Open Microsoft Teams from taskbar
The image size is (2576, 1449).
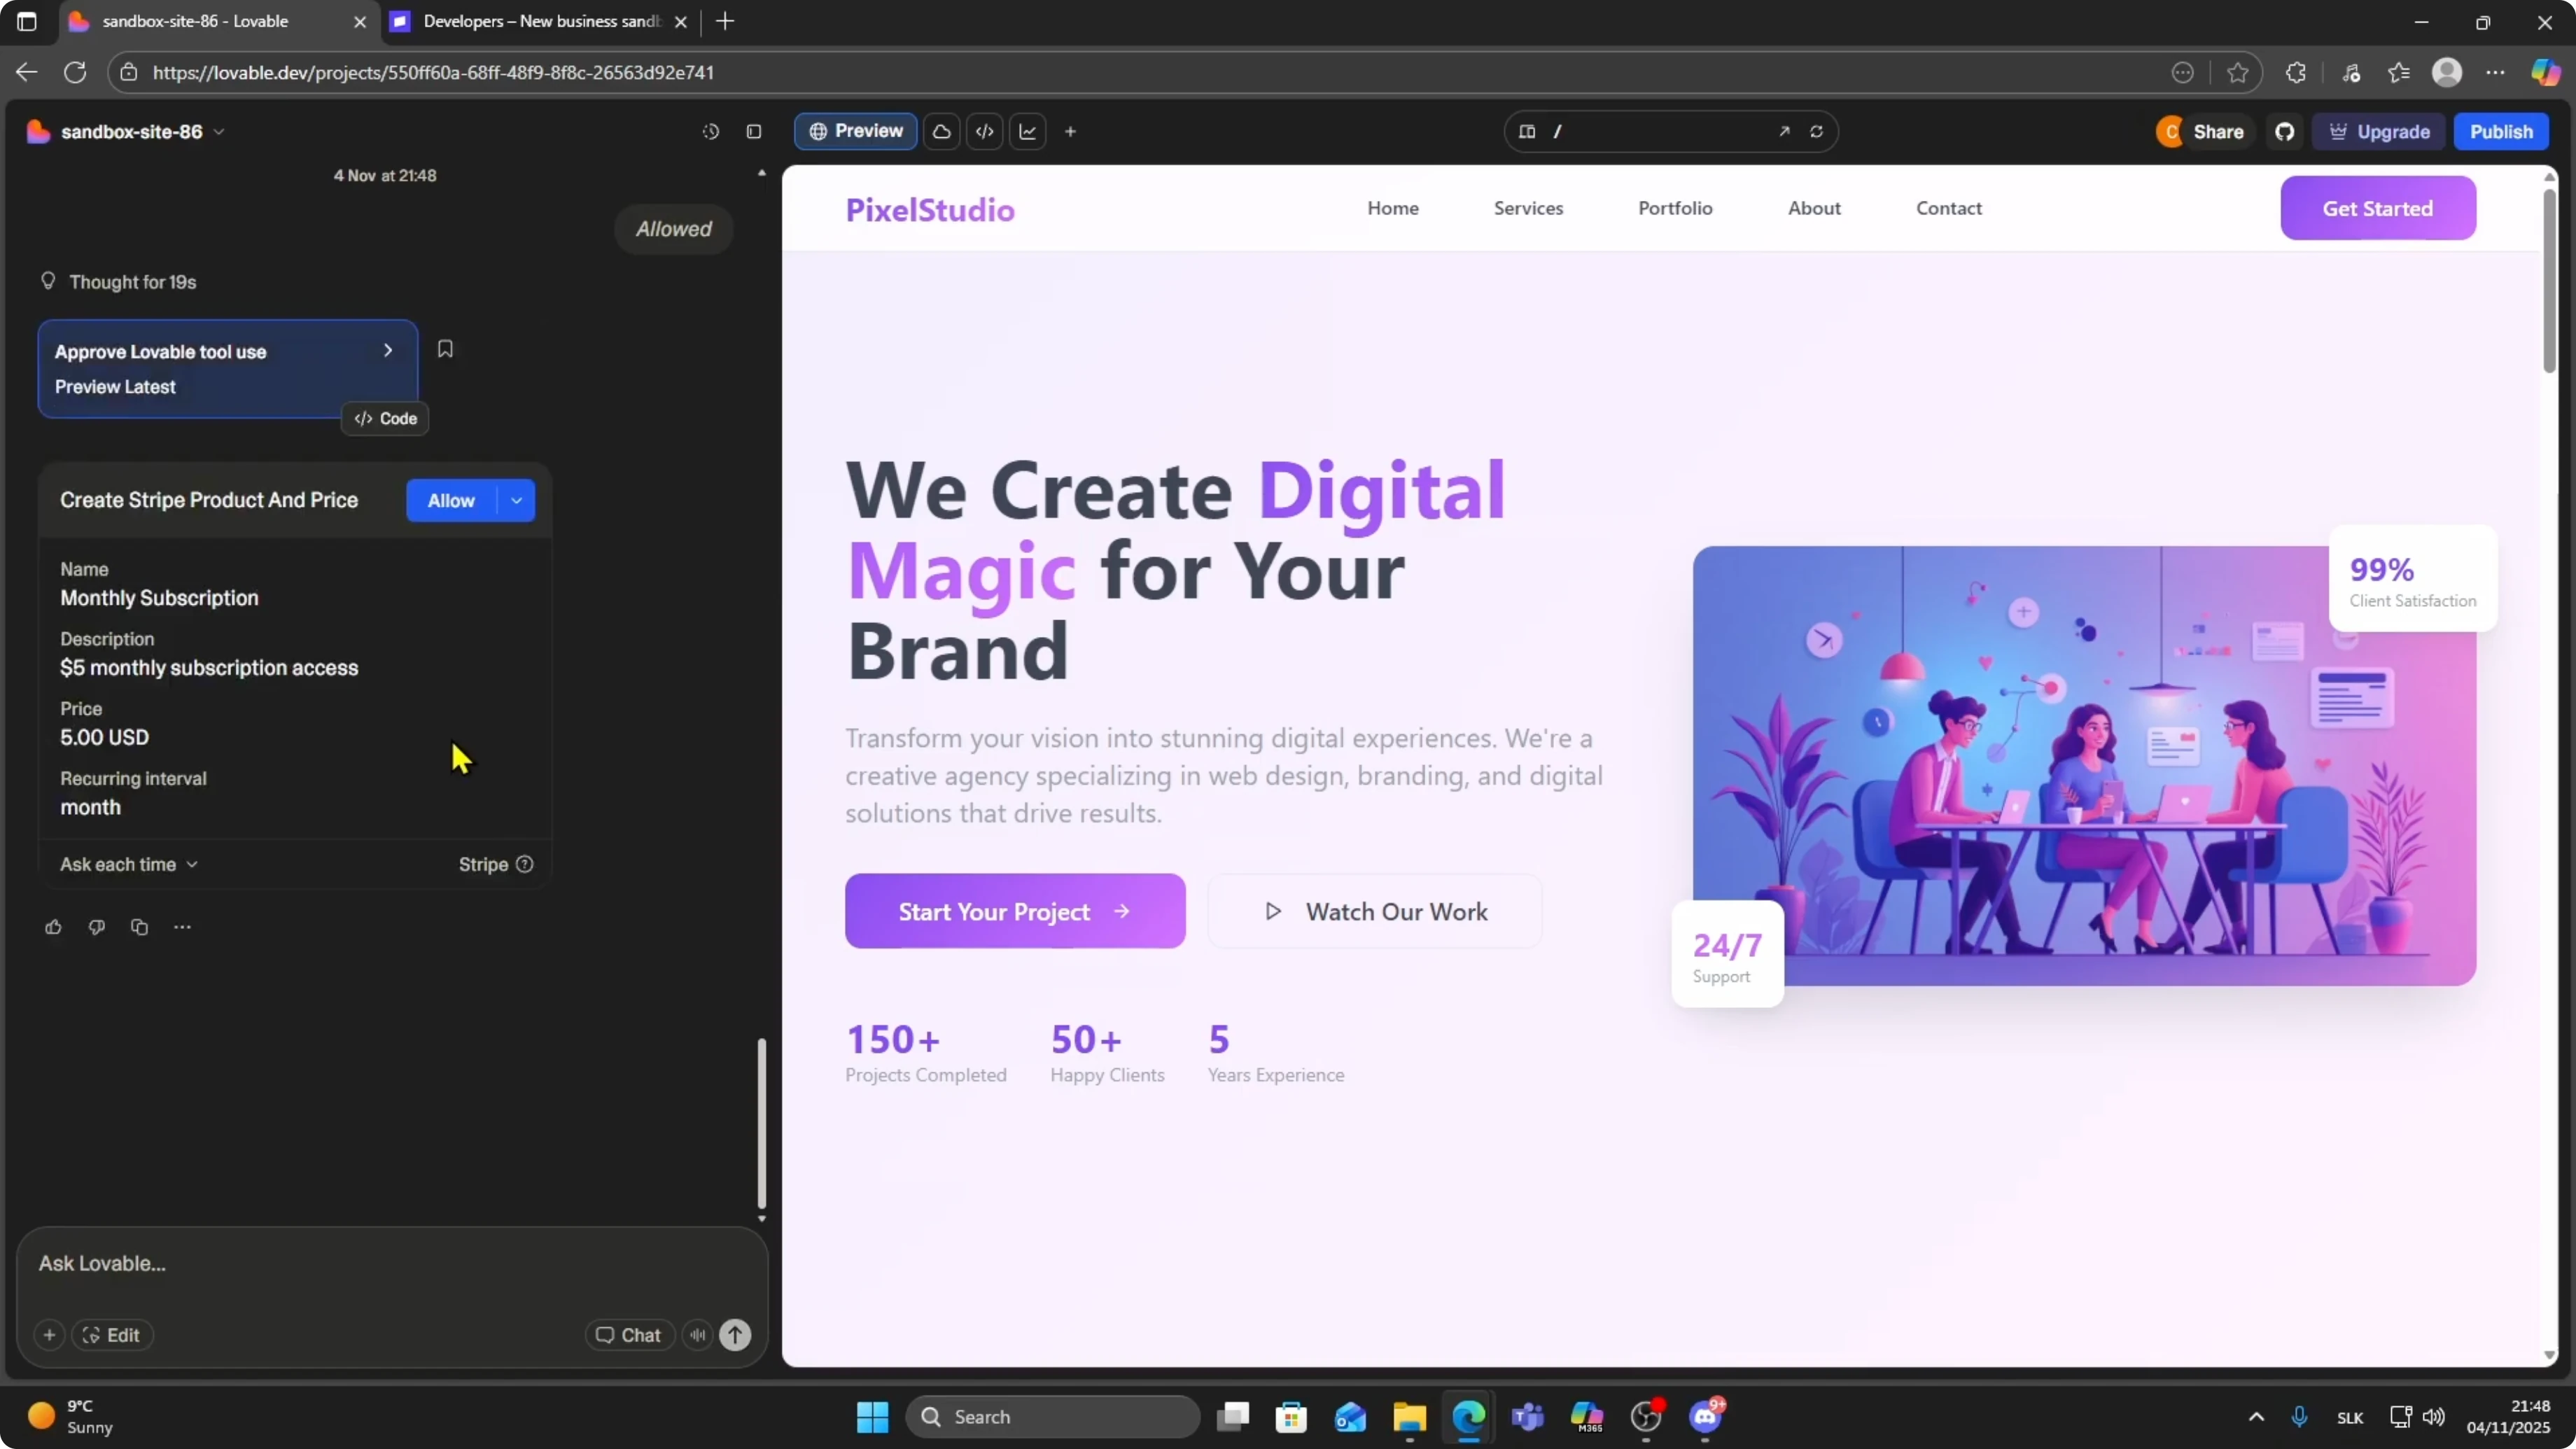coord(1527,1417)
